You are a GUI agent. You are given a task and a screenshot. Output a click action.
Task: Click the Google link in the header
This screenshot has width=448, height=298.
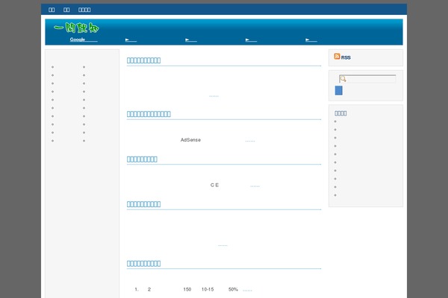pos(78,39)
